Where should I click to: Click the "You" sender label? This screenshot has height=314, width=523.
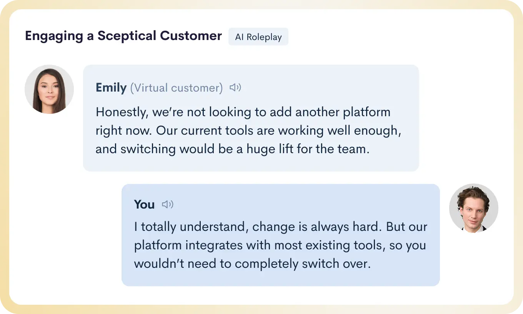[x=144, y=204]
